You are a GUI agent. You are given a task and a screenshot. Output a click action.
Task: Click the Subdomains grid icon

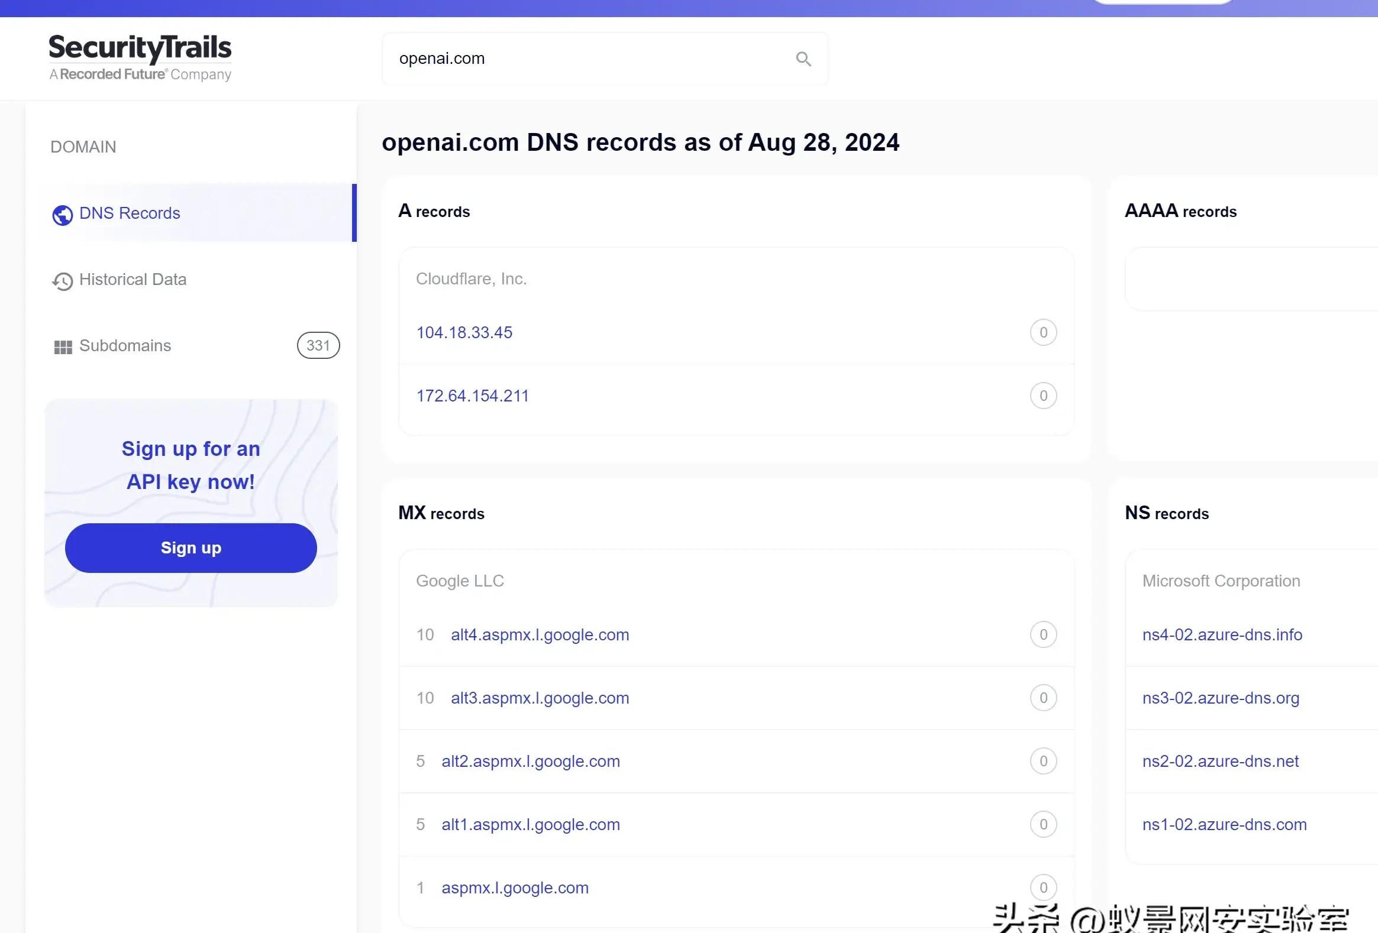point(63,347)
